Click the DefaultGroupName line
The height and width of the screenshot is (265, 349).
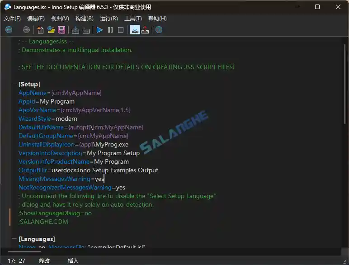coord(73,136)
